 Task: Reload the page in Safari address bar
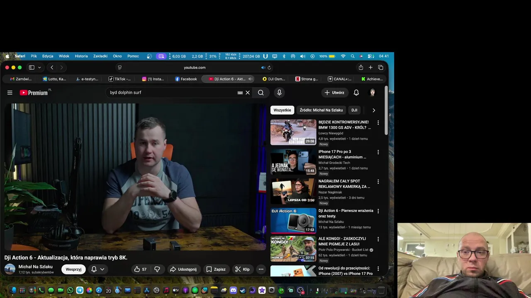click(269, 67)
